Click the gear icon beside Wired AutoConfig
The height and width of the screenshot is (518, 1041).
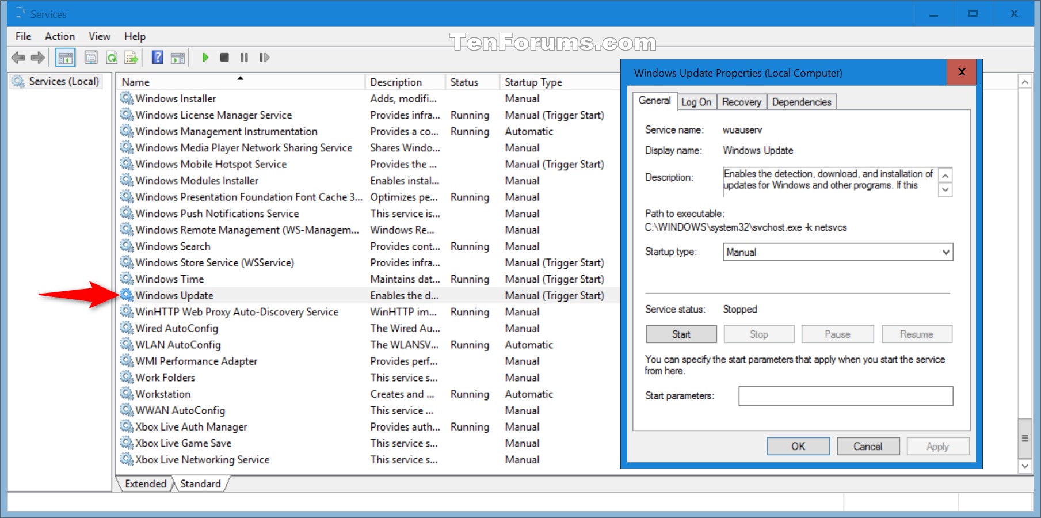click(127, 329)
